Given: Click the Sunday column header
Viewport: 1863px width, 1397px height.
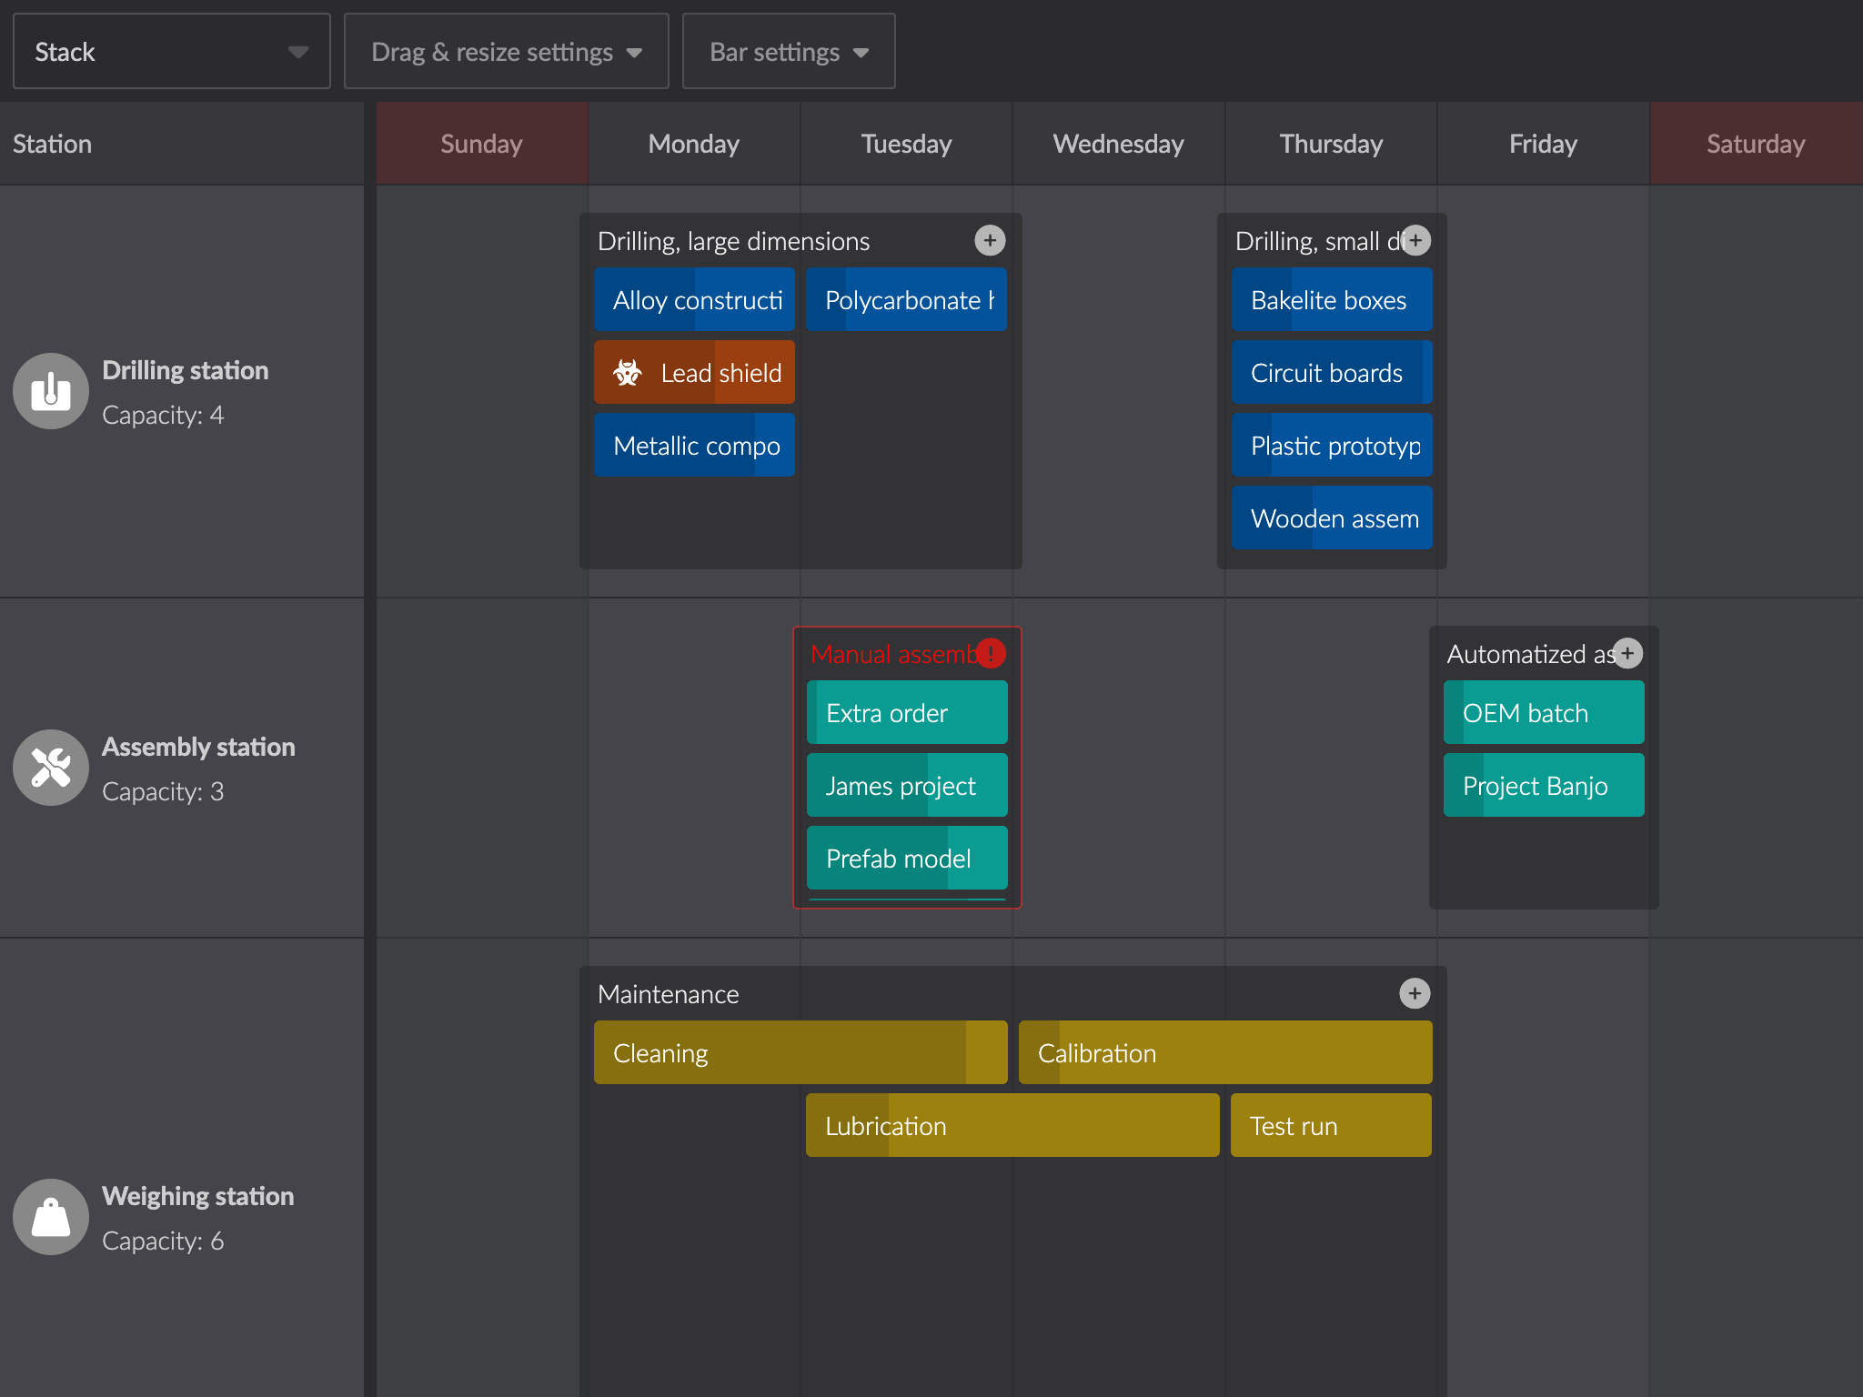Looking at the screenshot, I should pyautogui.click(x=481, y=143).
